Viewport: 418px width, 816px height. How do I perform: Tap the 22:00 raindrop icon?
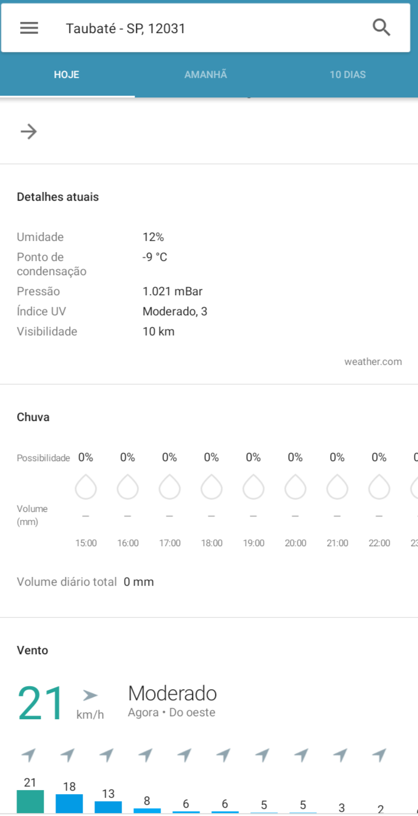(379, 487)
